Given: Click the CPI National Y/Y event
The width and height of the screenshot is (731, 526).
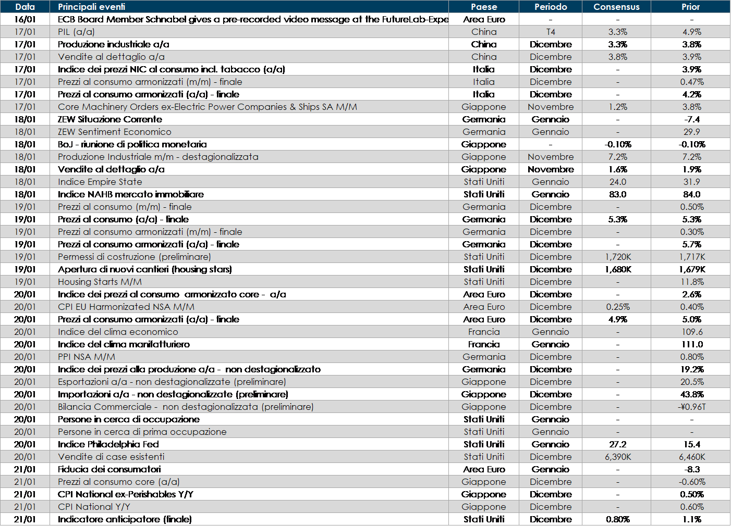Looking at the screenshot, I should [x=94, y=507].
